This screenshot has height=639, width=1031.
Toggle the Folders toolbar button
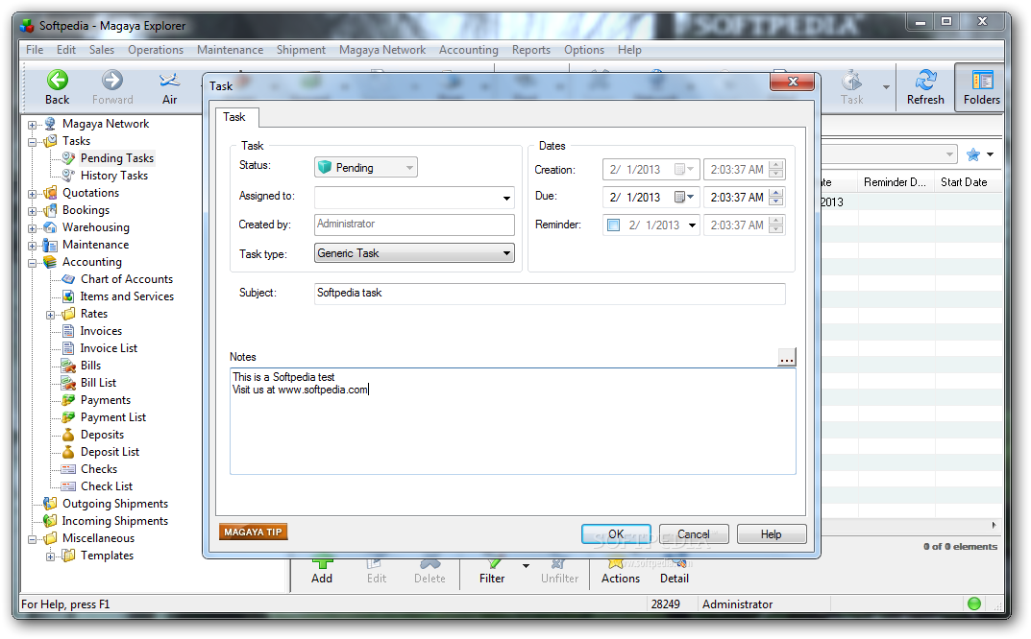(981, 87)
